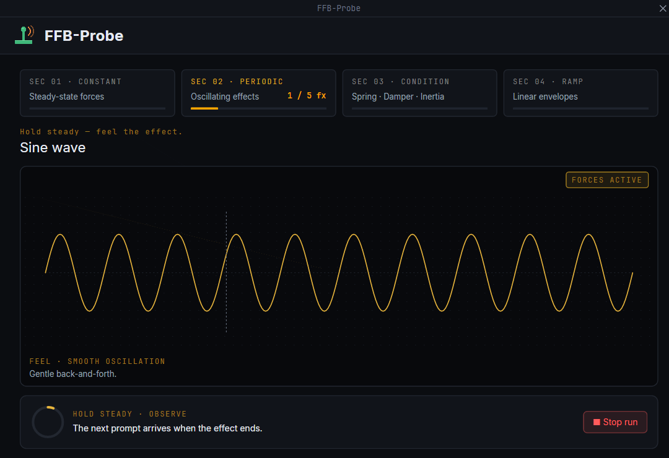Click the Ramp section progress bar
This screenshot has width=669, height=458.
(x=580, y=109)
